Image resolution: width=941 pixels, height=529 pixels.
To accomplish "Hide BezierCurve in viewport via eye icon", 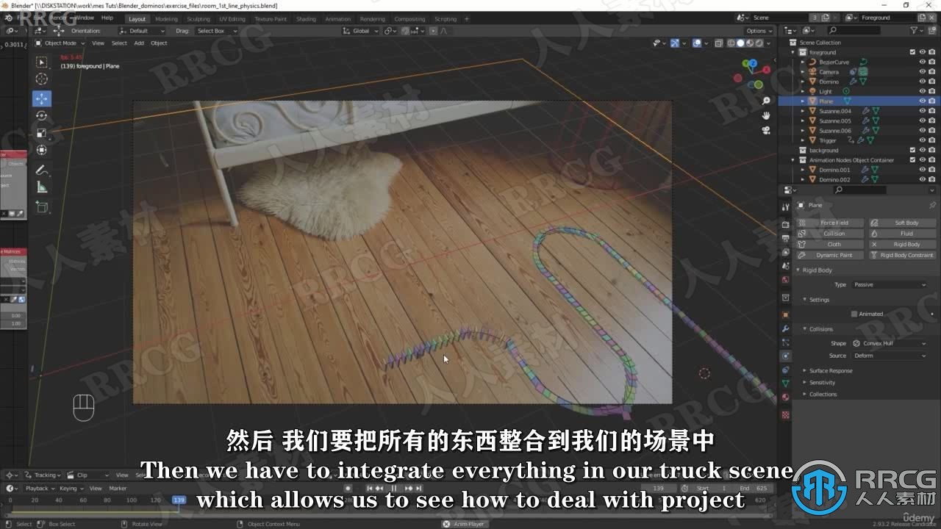I will pyautogui.click(x=922, y=62).
